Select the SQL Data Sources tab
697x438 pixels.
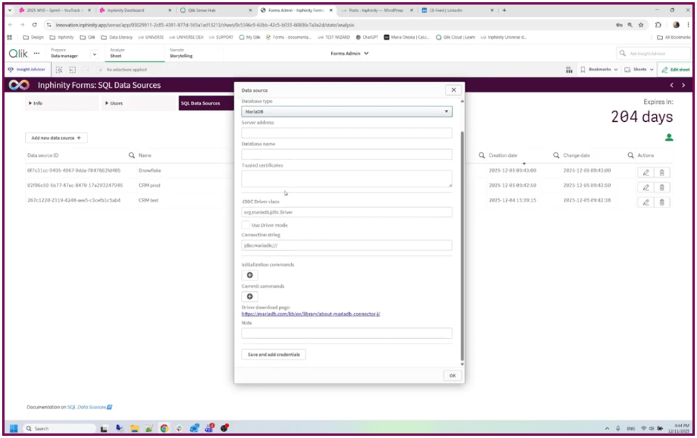[x=206, y=103]
